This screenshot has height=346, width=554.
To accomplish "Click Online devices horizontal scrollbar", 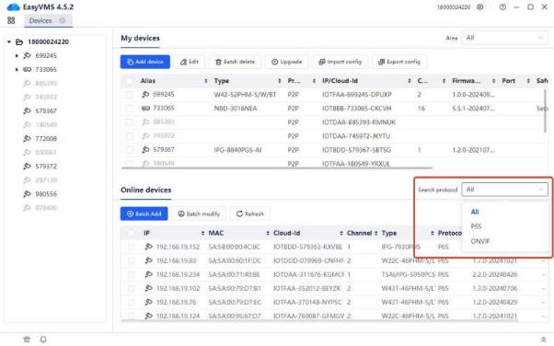I will point(319,321).
